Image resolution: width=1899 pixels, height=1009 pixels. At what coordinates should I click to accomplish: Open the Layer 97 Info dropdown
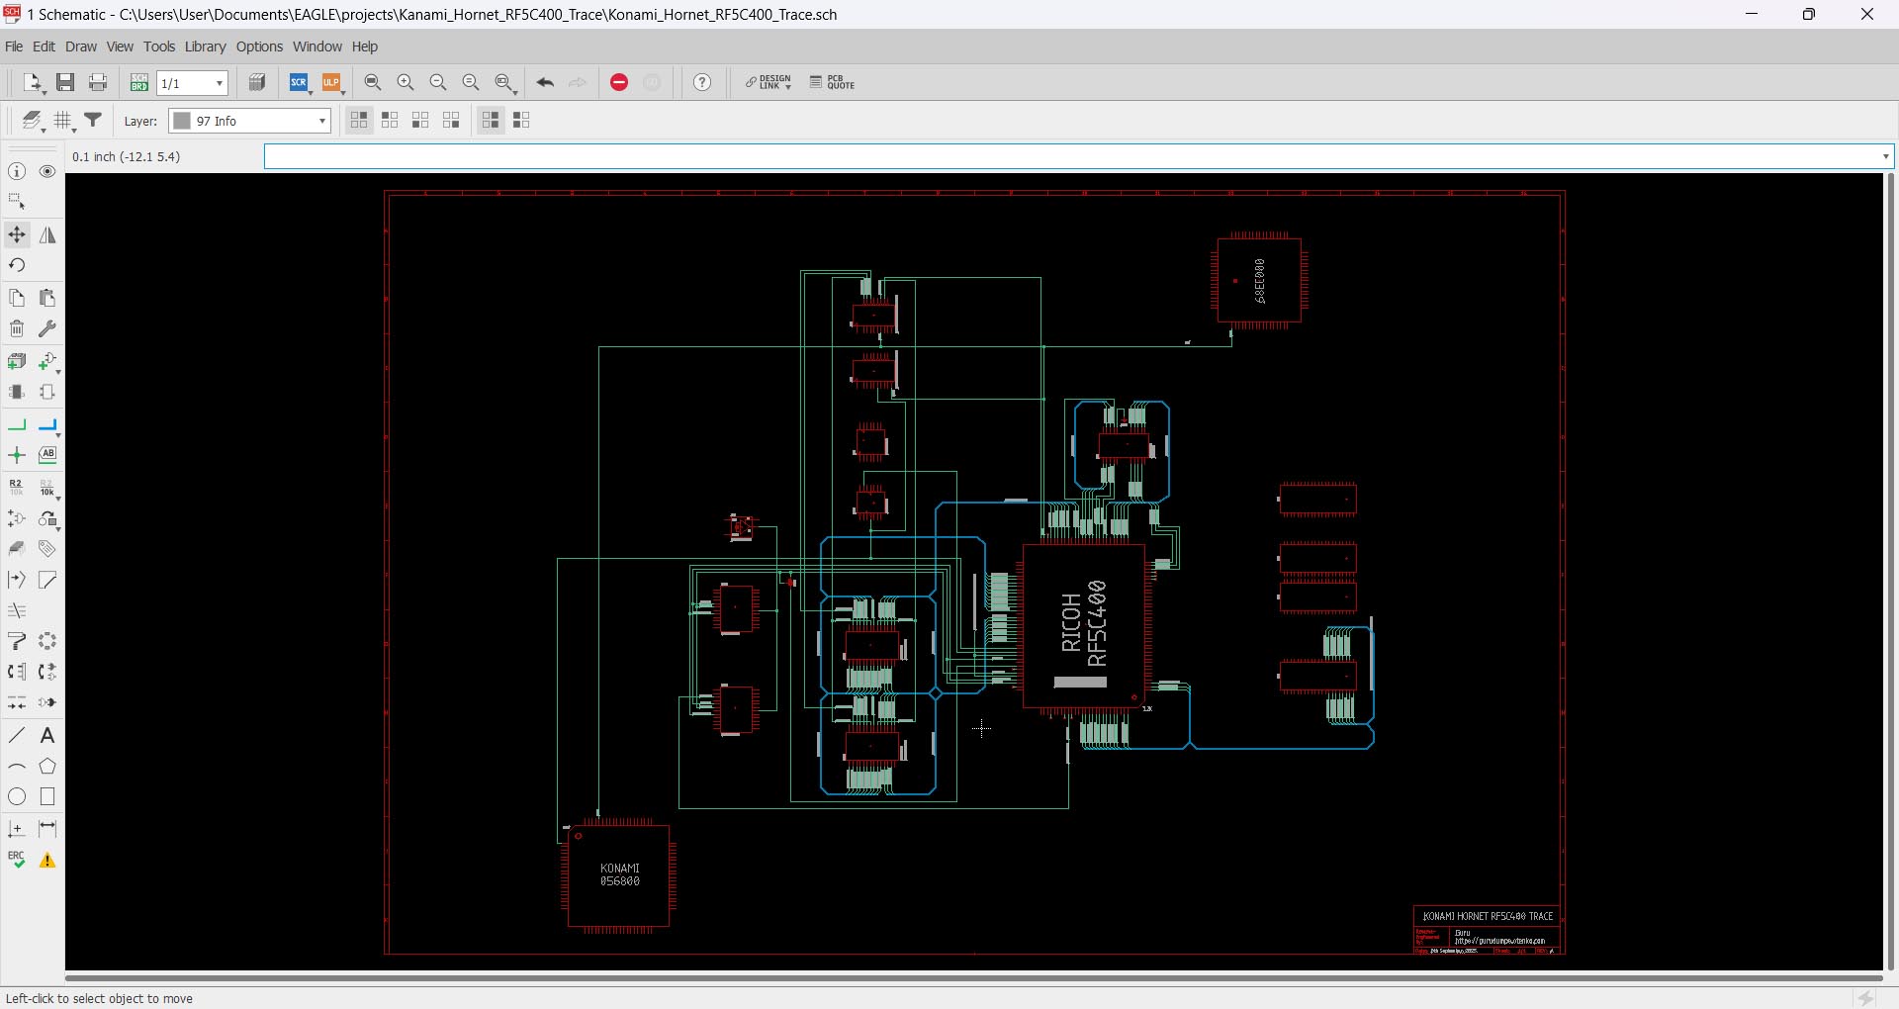tap(249, 121)
